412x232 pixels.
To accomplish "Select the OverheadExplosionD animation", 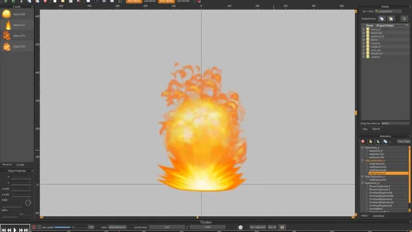I will 381,206.
